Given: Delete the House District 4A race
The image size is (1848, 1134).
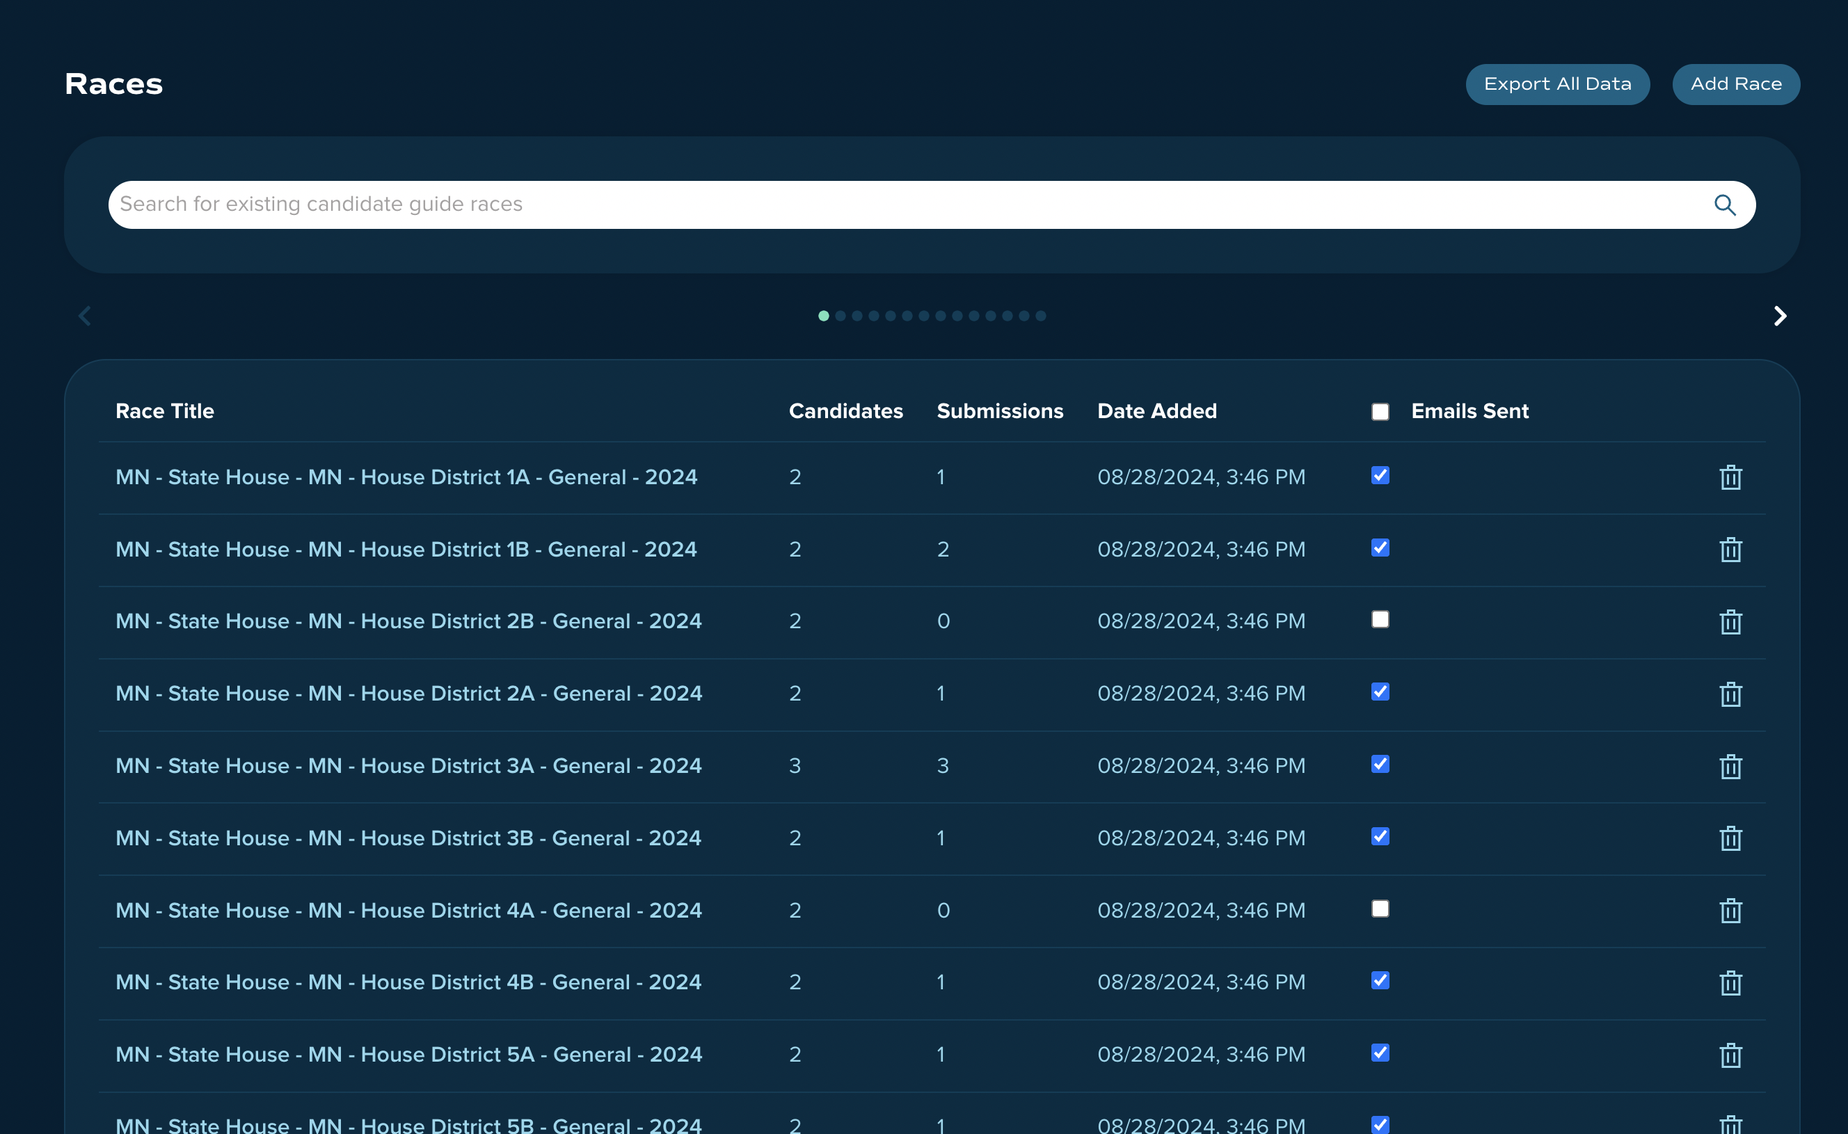Looking at the screenshot, I should tap(1730, 911).
